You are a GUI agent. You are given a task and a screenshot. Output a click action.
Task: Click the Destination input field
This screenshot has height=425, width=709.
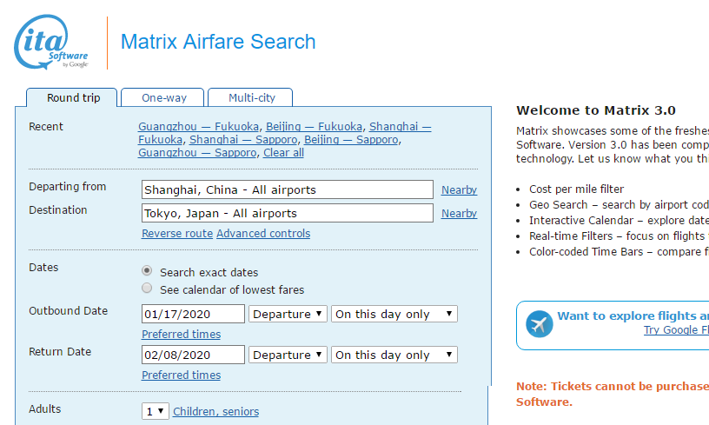[x=287, y=213]
